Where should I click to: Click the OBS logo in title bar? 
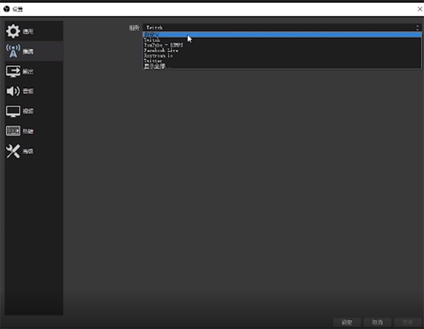coord(6,8)
